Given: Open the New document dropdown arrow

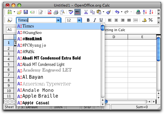Looking at the screenshot, I should pyautogui.click(x=14, y=12).
